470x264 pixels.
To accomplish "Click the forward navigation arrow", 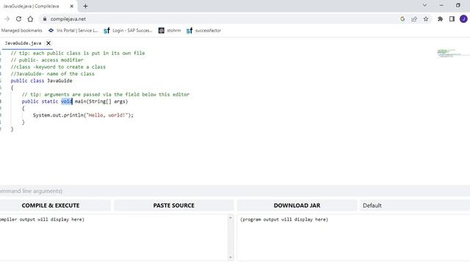I will 7,19.
